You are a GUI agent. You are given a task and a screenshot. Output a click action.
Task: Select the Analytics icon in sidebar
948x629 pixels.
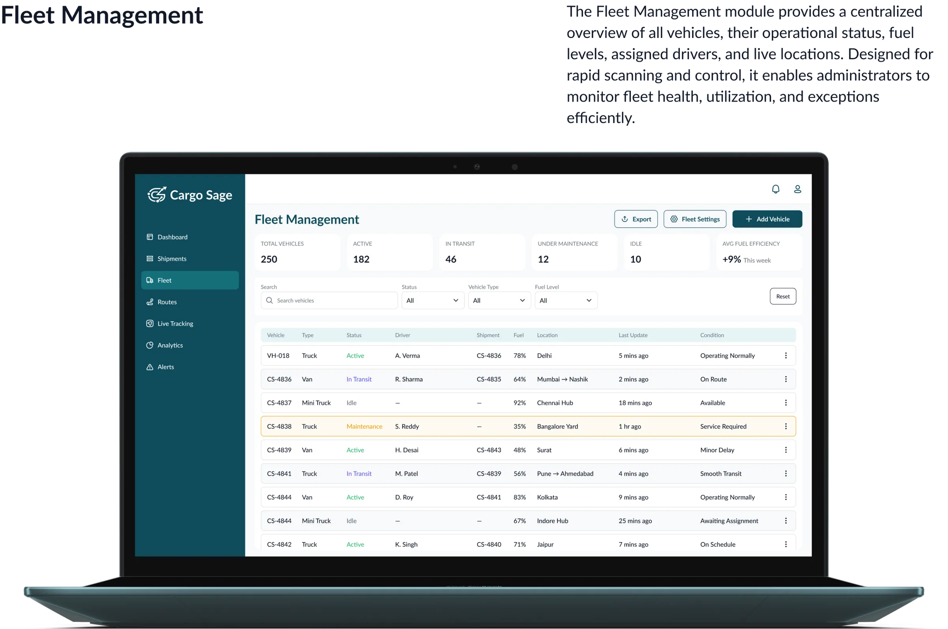[x=150, y=345]
